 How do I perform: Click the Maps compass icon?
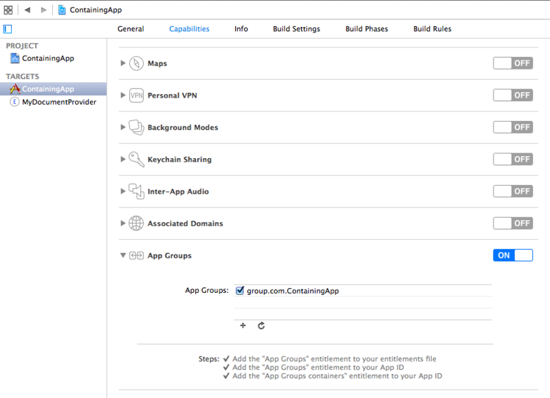[x=136, y=63]
